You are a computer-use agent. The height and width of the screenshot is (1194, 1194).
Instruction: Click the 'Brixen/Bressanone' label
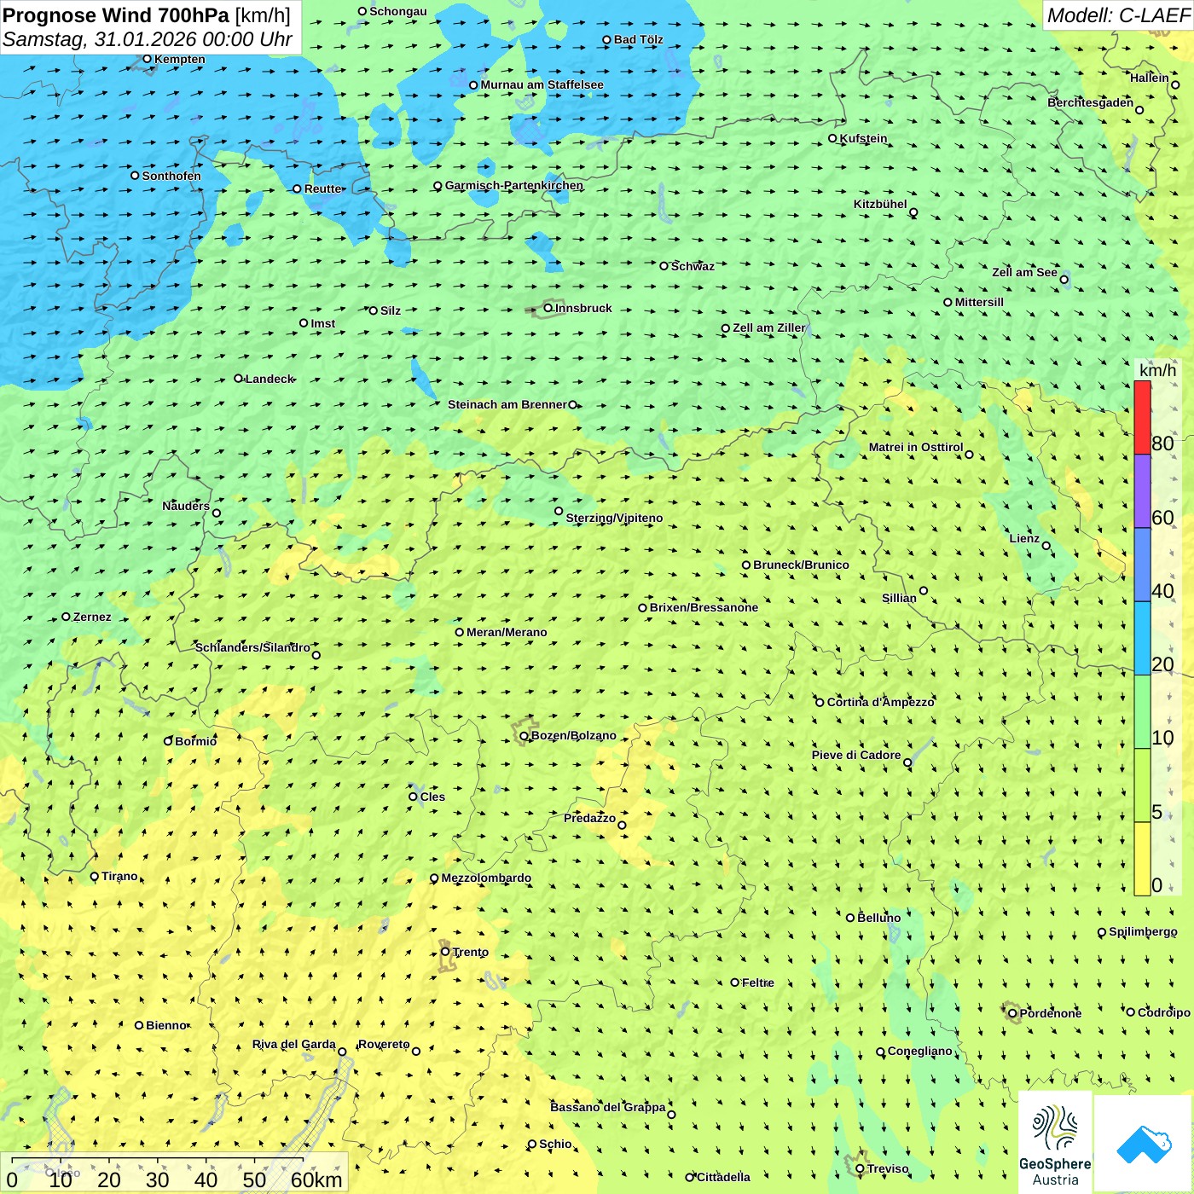[704, 607]
